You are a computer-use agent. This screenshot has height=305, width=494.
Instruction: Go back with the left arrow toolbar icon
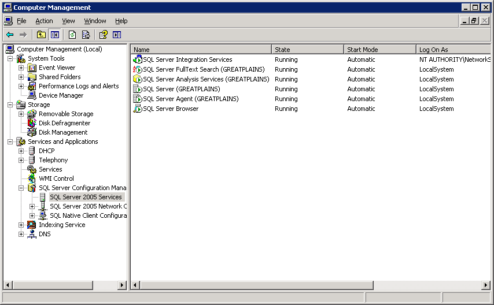point(10,35)
